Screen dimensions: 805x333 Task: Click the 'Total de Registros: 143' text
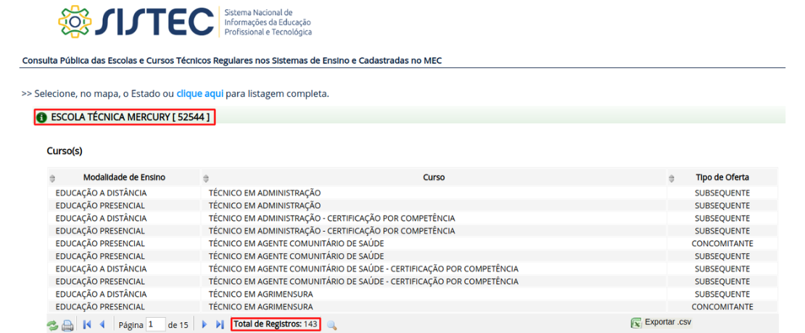pos(276,324)
